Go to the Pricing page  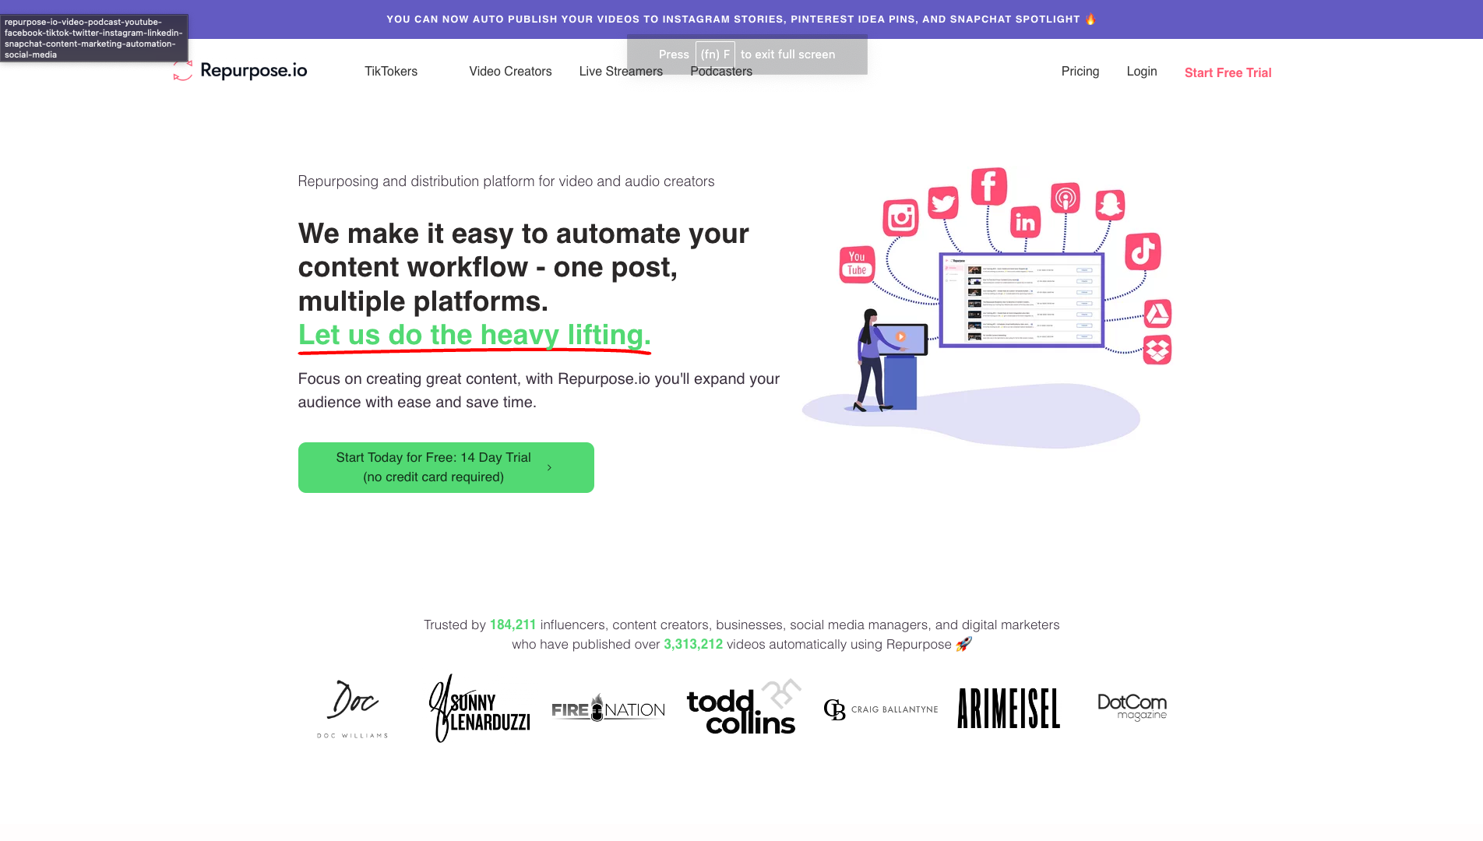pyautogui.click(x=1080, y=72)
